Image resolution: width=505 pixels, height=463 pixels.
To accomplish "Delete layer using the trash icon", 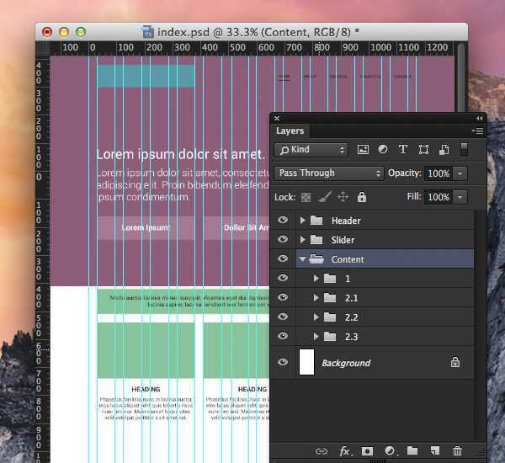I will tap(457, 451).
